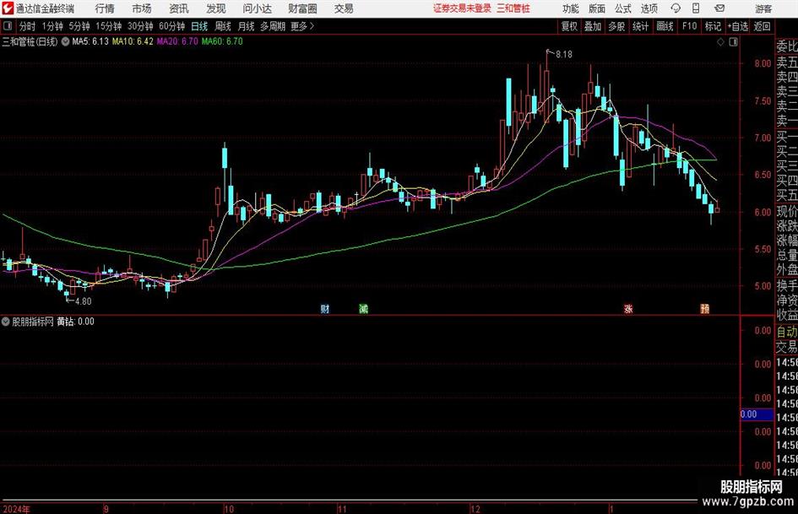This screenshot has width=798, height=514.
Task: Click the 4.80 low price label
Action: pos(84,301)
